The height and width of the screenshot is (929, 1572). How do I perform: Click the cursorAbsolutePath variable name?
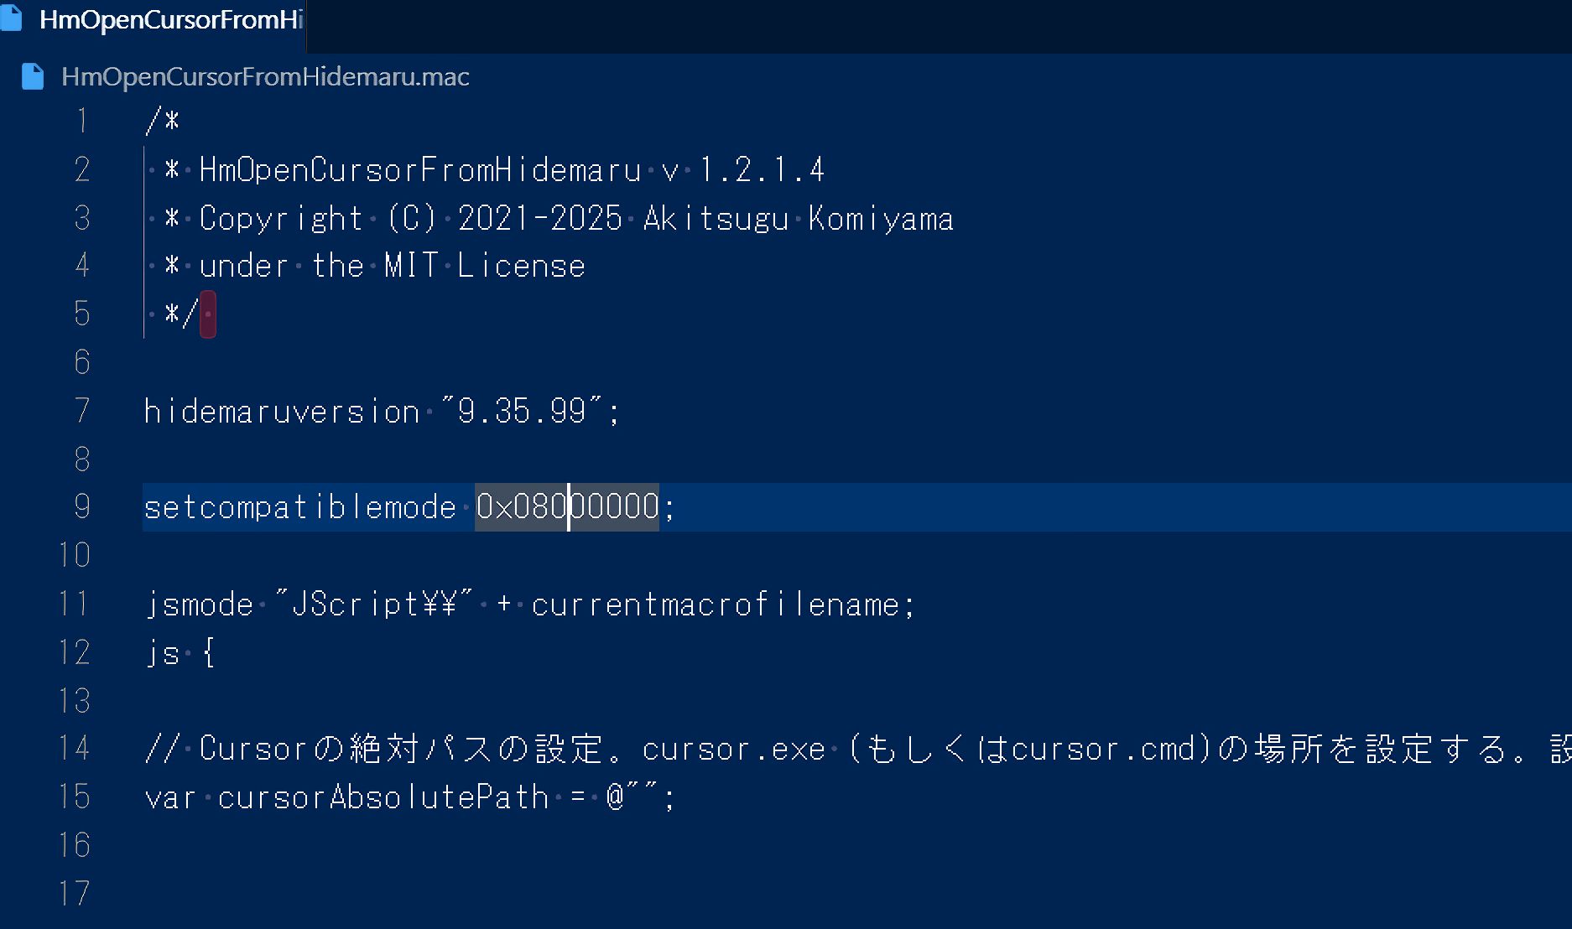pos(383,797)
